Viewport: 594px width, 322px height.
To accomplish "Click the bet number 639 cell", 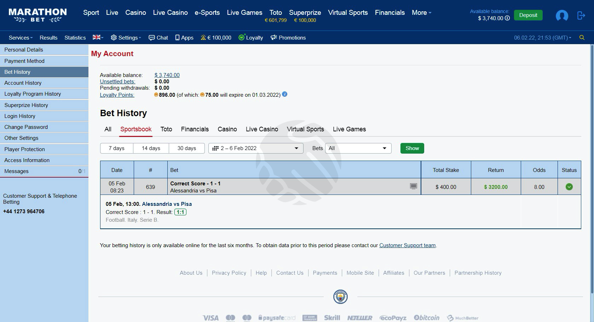I will (x=150, y=187).
